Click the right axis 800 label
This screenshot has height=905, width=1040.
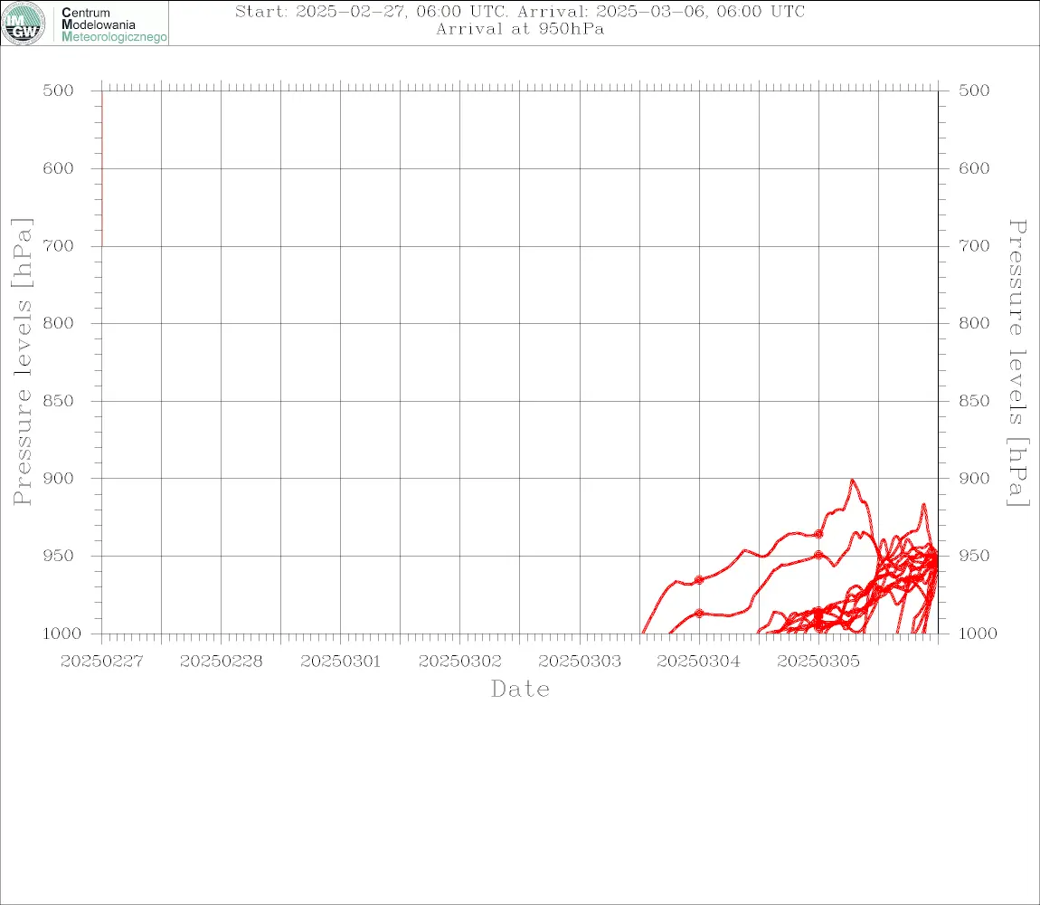pyautogui.click(x=974, y=323)
